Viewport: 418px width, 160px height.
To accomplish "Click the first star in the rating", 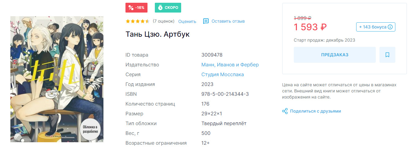I will point(128,21).
